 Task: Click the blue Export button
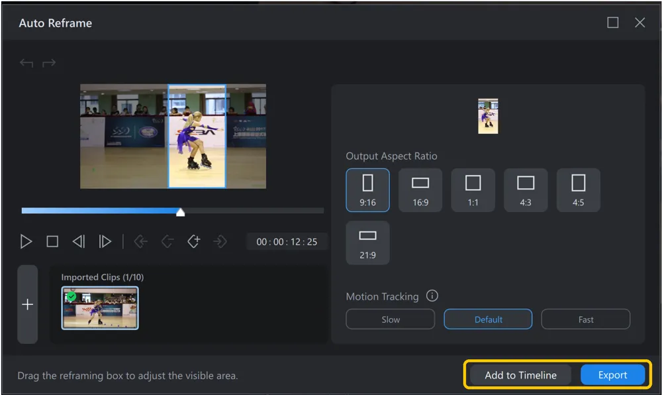pyautogui.click(x=612, y=375)
